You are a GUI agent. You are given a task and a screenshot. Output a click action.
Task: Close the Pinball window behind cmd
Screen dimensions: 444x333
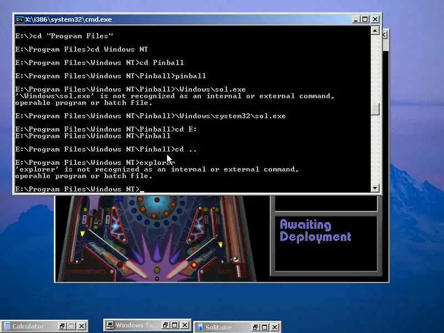385,35
